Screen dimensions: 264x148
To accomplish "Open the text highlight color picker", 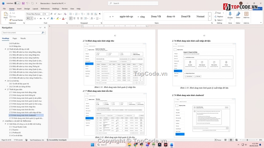I will [58, 18].
